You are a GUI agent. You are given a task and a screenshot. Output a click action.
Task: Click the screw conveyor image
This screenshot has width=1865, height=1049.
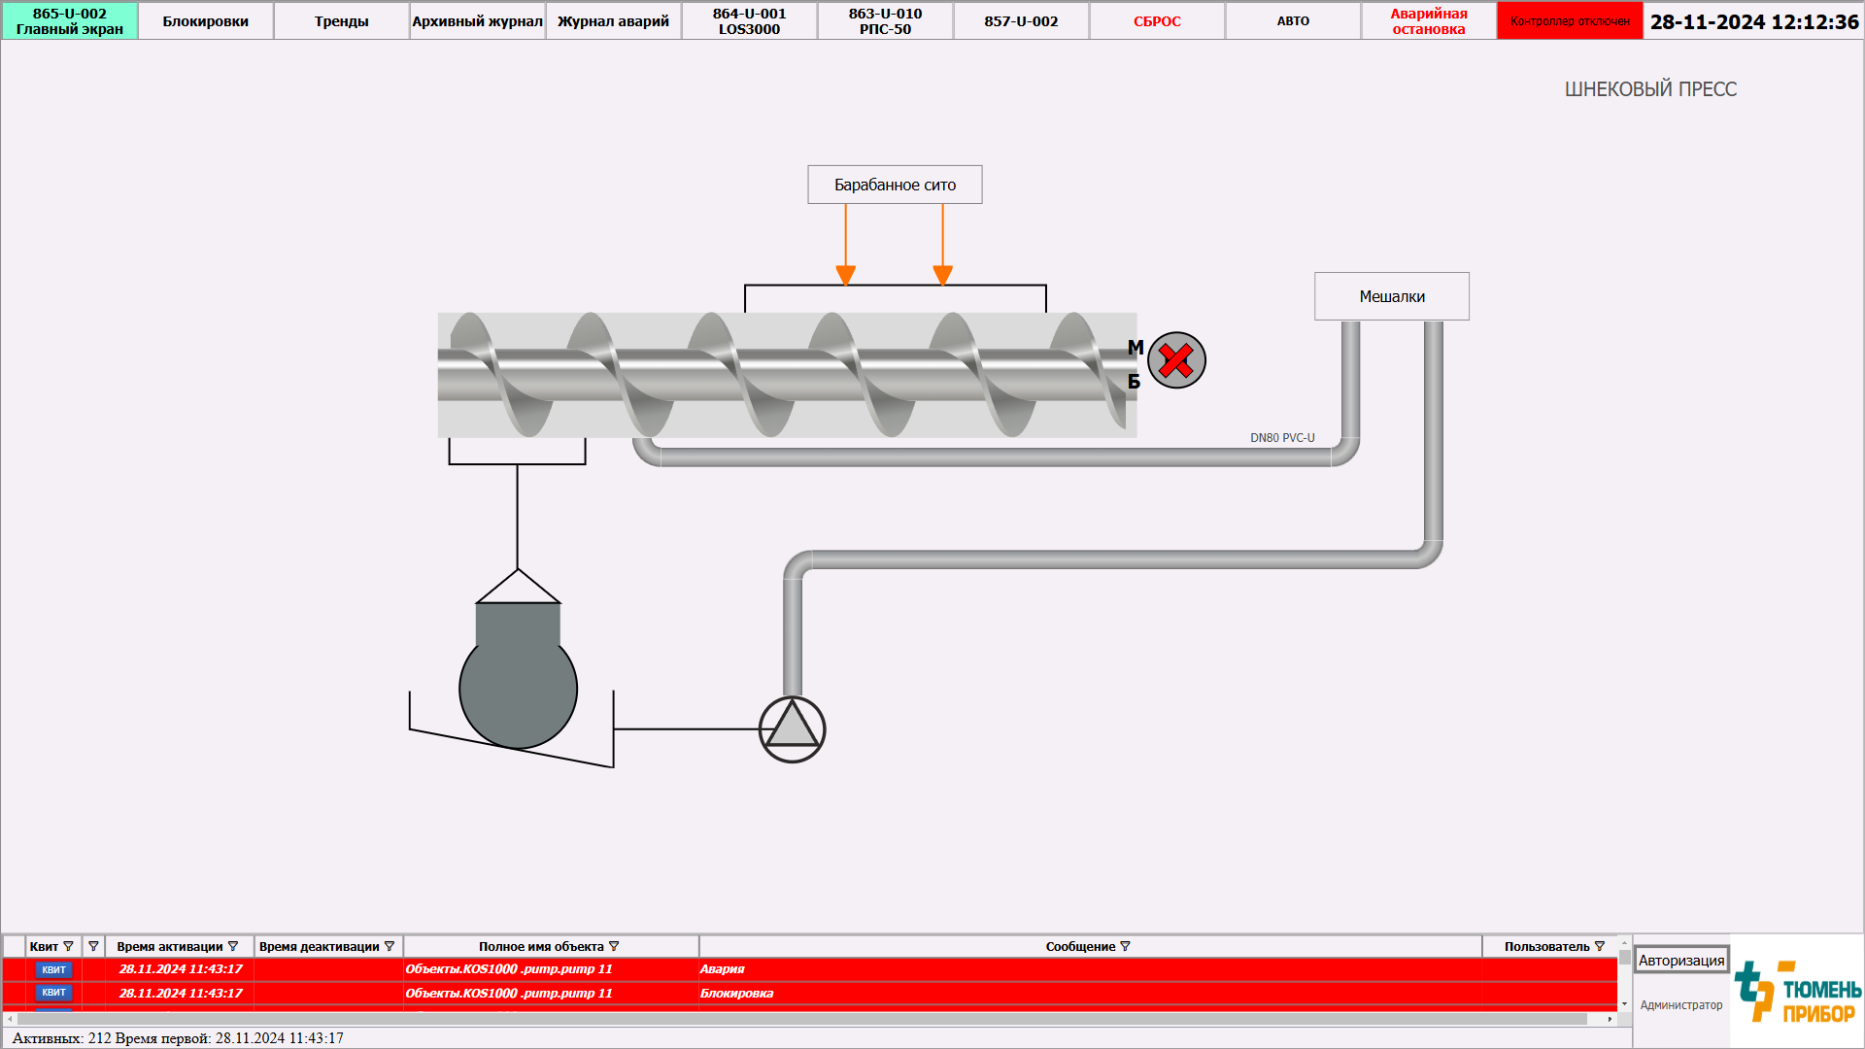tap(787, 375)
